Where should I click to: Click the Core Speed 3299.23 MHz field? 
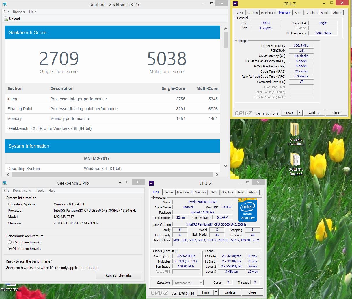point(186,256)
